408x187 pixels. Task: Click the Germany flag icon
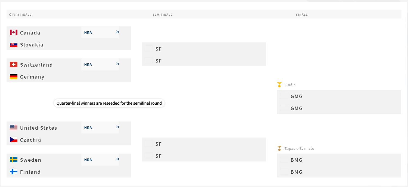coord(14,77)
